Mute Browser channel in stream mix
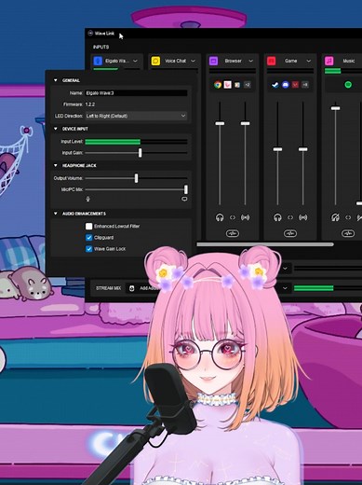Screen dimensions: 362x485 point(245,217)
